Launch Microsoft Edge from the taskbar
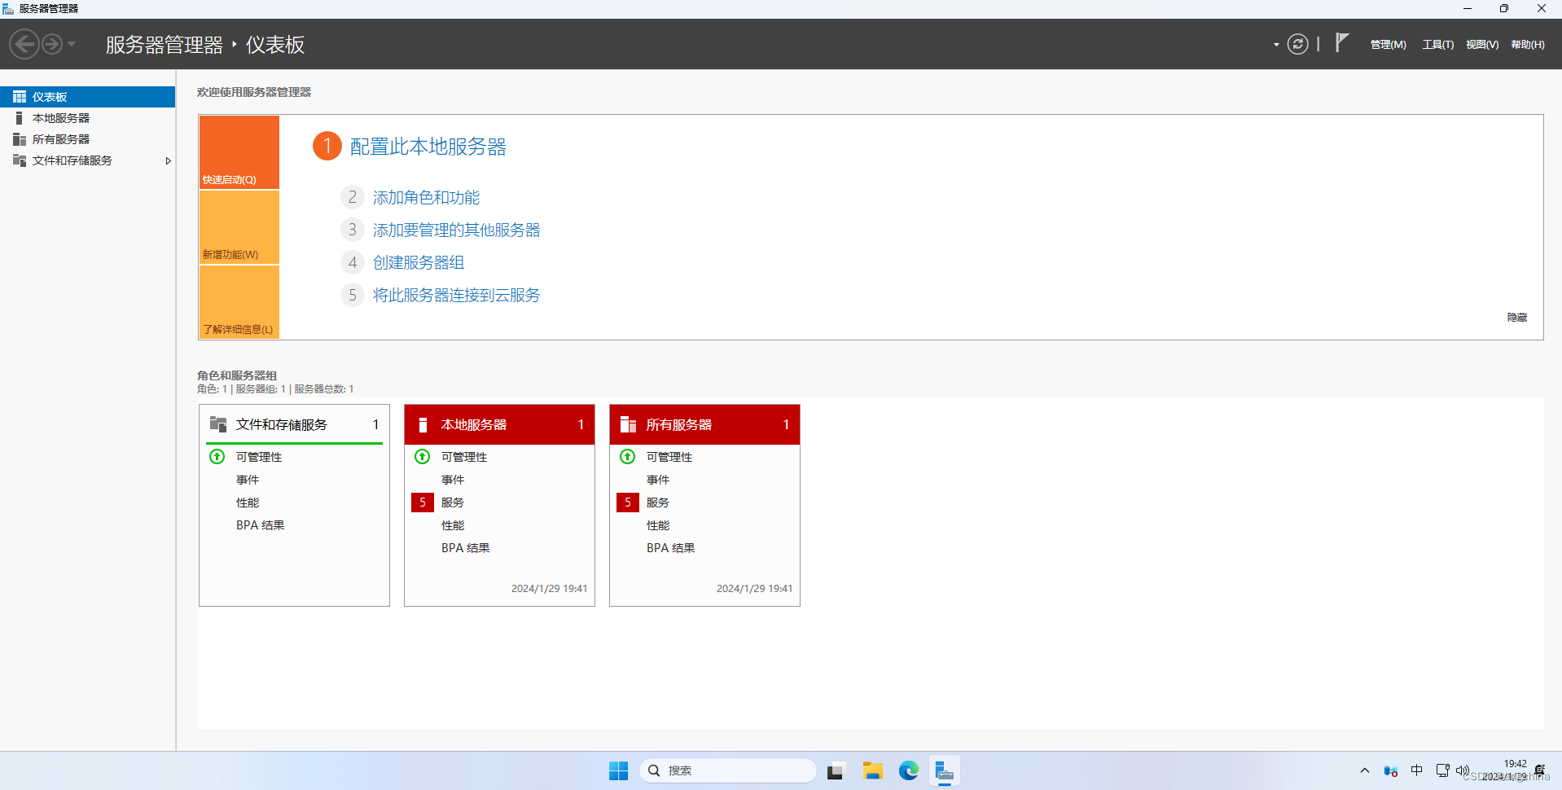 (907, 770)
